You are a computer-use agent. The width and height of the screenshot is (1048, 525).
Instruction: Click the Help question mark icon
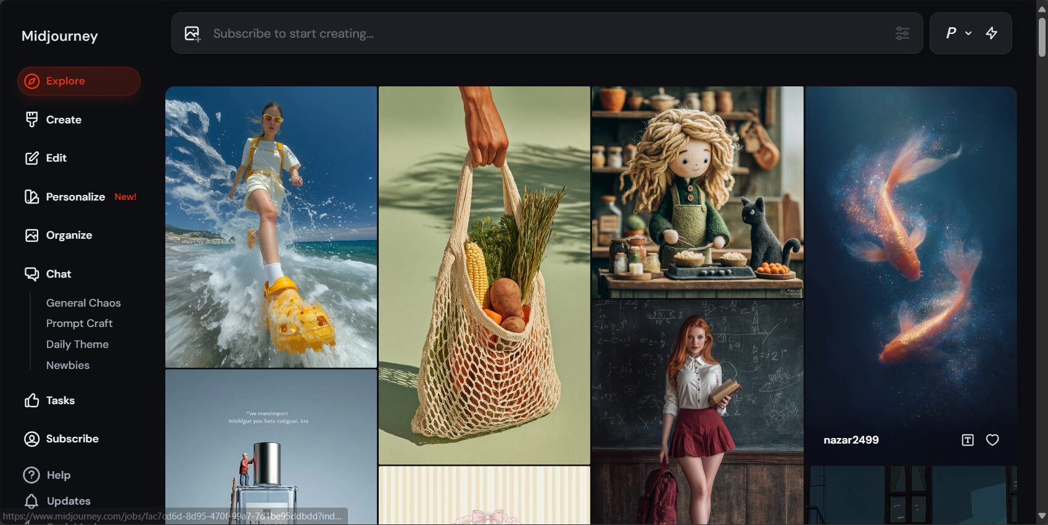coord(31,475)
